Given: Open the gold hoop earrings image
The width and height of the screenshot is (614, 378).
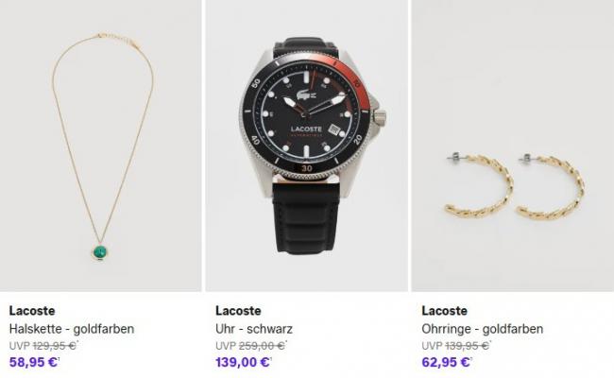Looking at the screenshot, I should pyautogui.click(x=513, y=146).
